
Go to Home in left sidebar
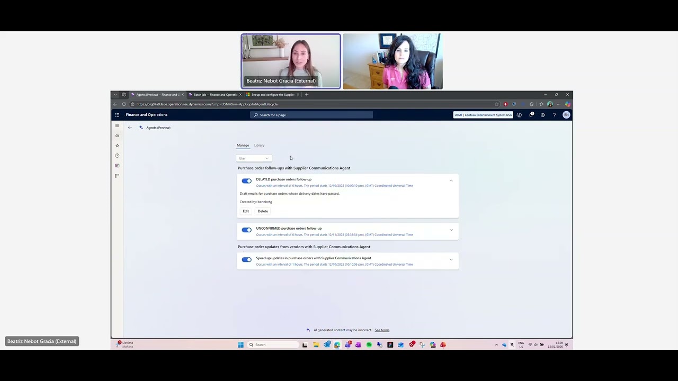[117, 135]
